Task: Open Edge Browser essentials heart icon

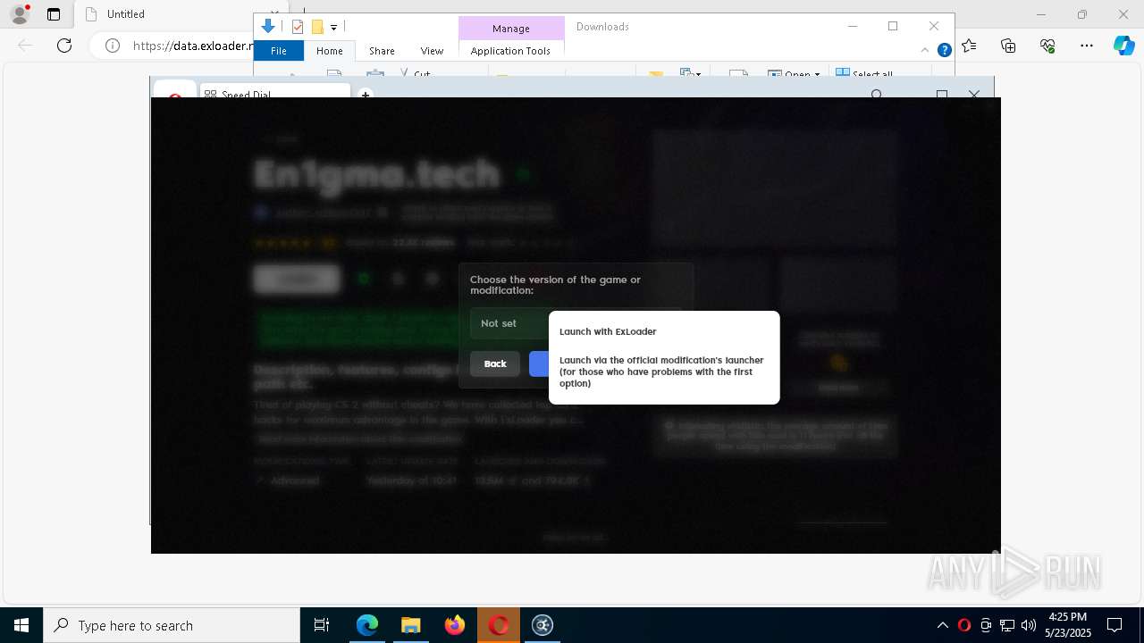Action: point(1047,46)
